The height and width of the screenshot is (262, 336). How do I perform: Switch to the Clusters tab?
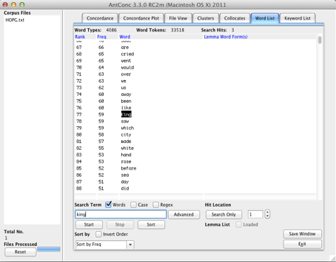click(205, 18)
